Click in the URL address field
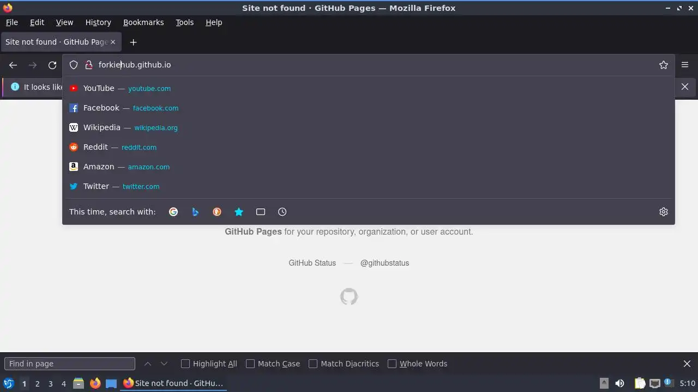This screenshot has width=698, height=392. coord(375,65)
